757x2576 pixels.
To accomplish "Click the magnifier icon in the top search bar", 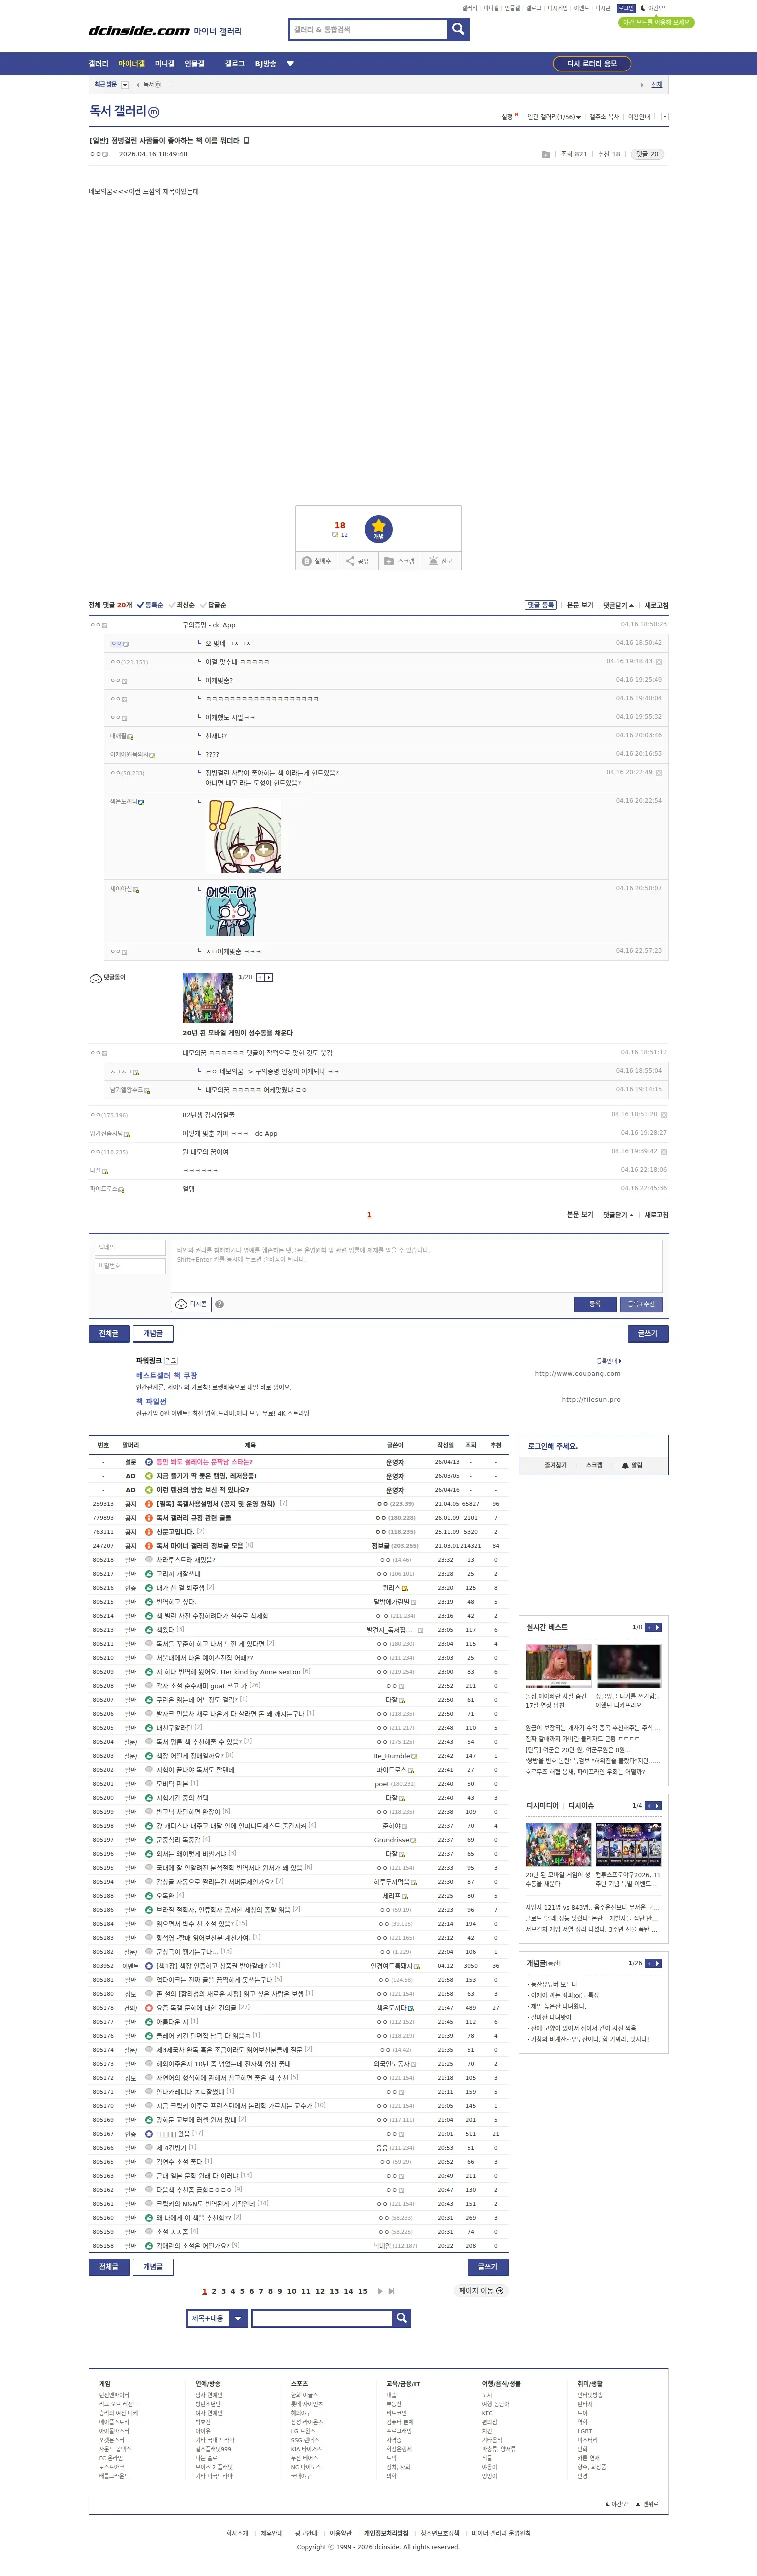I will pos(458,30).
